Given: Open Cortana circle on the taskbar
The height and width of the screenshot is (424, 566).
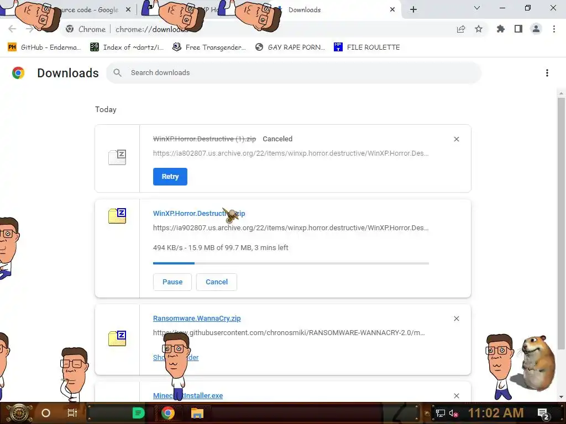Looking at the screenshot, I should pyautogui.click(x=46, y=413).
